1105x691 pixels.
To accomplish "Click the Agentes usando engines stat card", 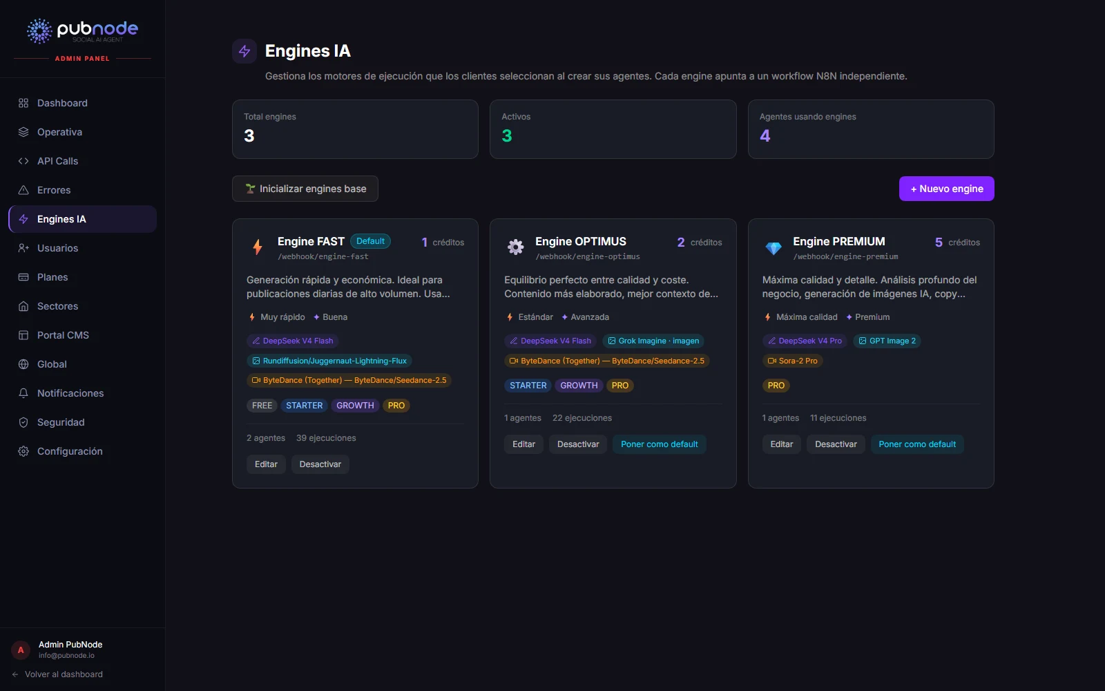I will [871, 129].
